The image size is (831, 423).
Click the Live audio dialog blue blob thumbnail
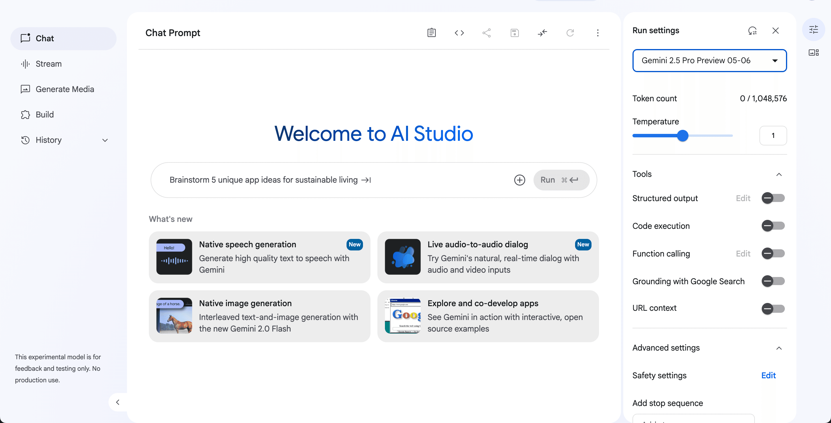pos(403,257)
